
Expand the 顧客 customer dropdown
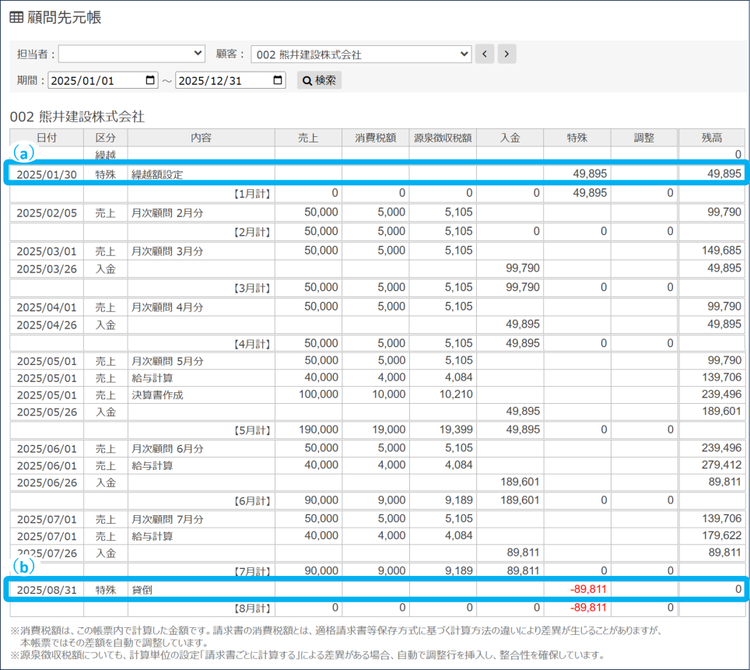[x=361, y=54]
